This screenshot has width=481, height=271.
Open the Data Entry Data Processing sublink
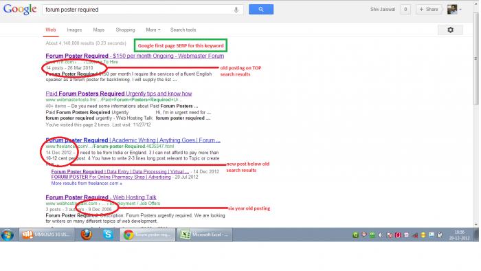[x=120, y=171]
